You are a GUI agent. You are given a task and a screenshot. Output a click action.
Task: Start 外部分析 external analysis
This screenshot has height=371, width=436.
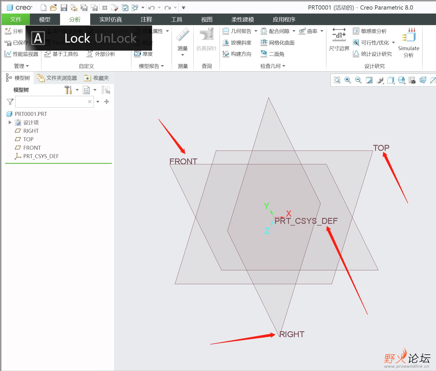click(x=101, y=54)
